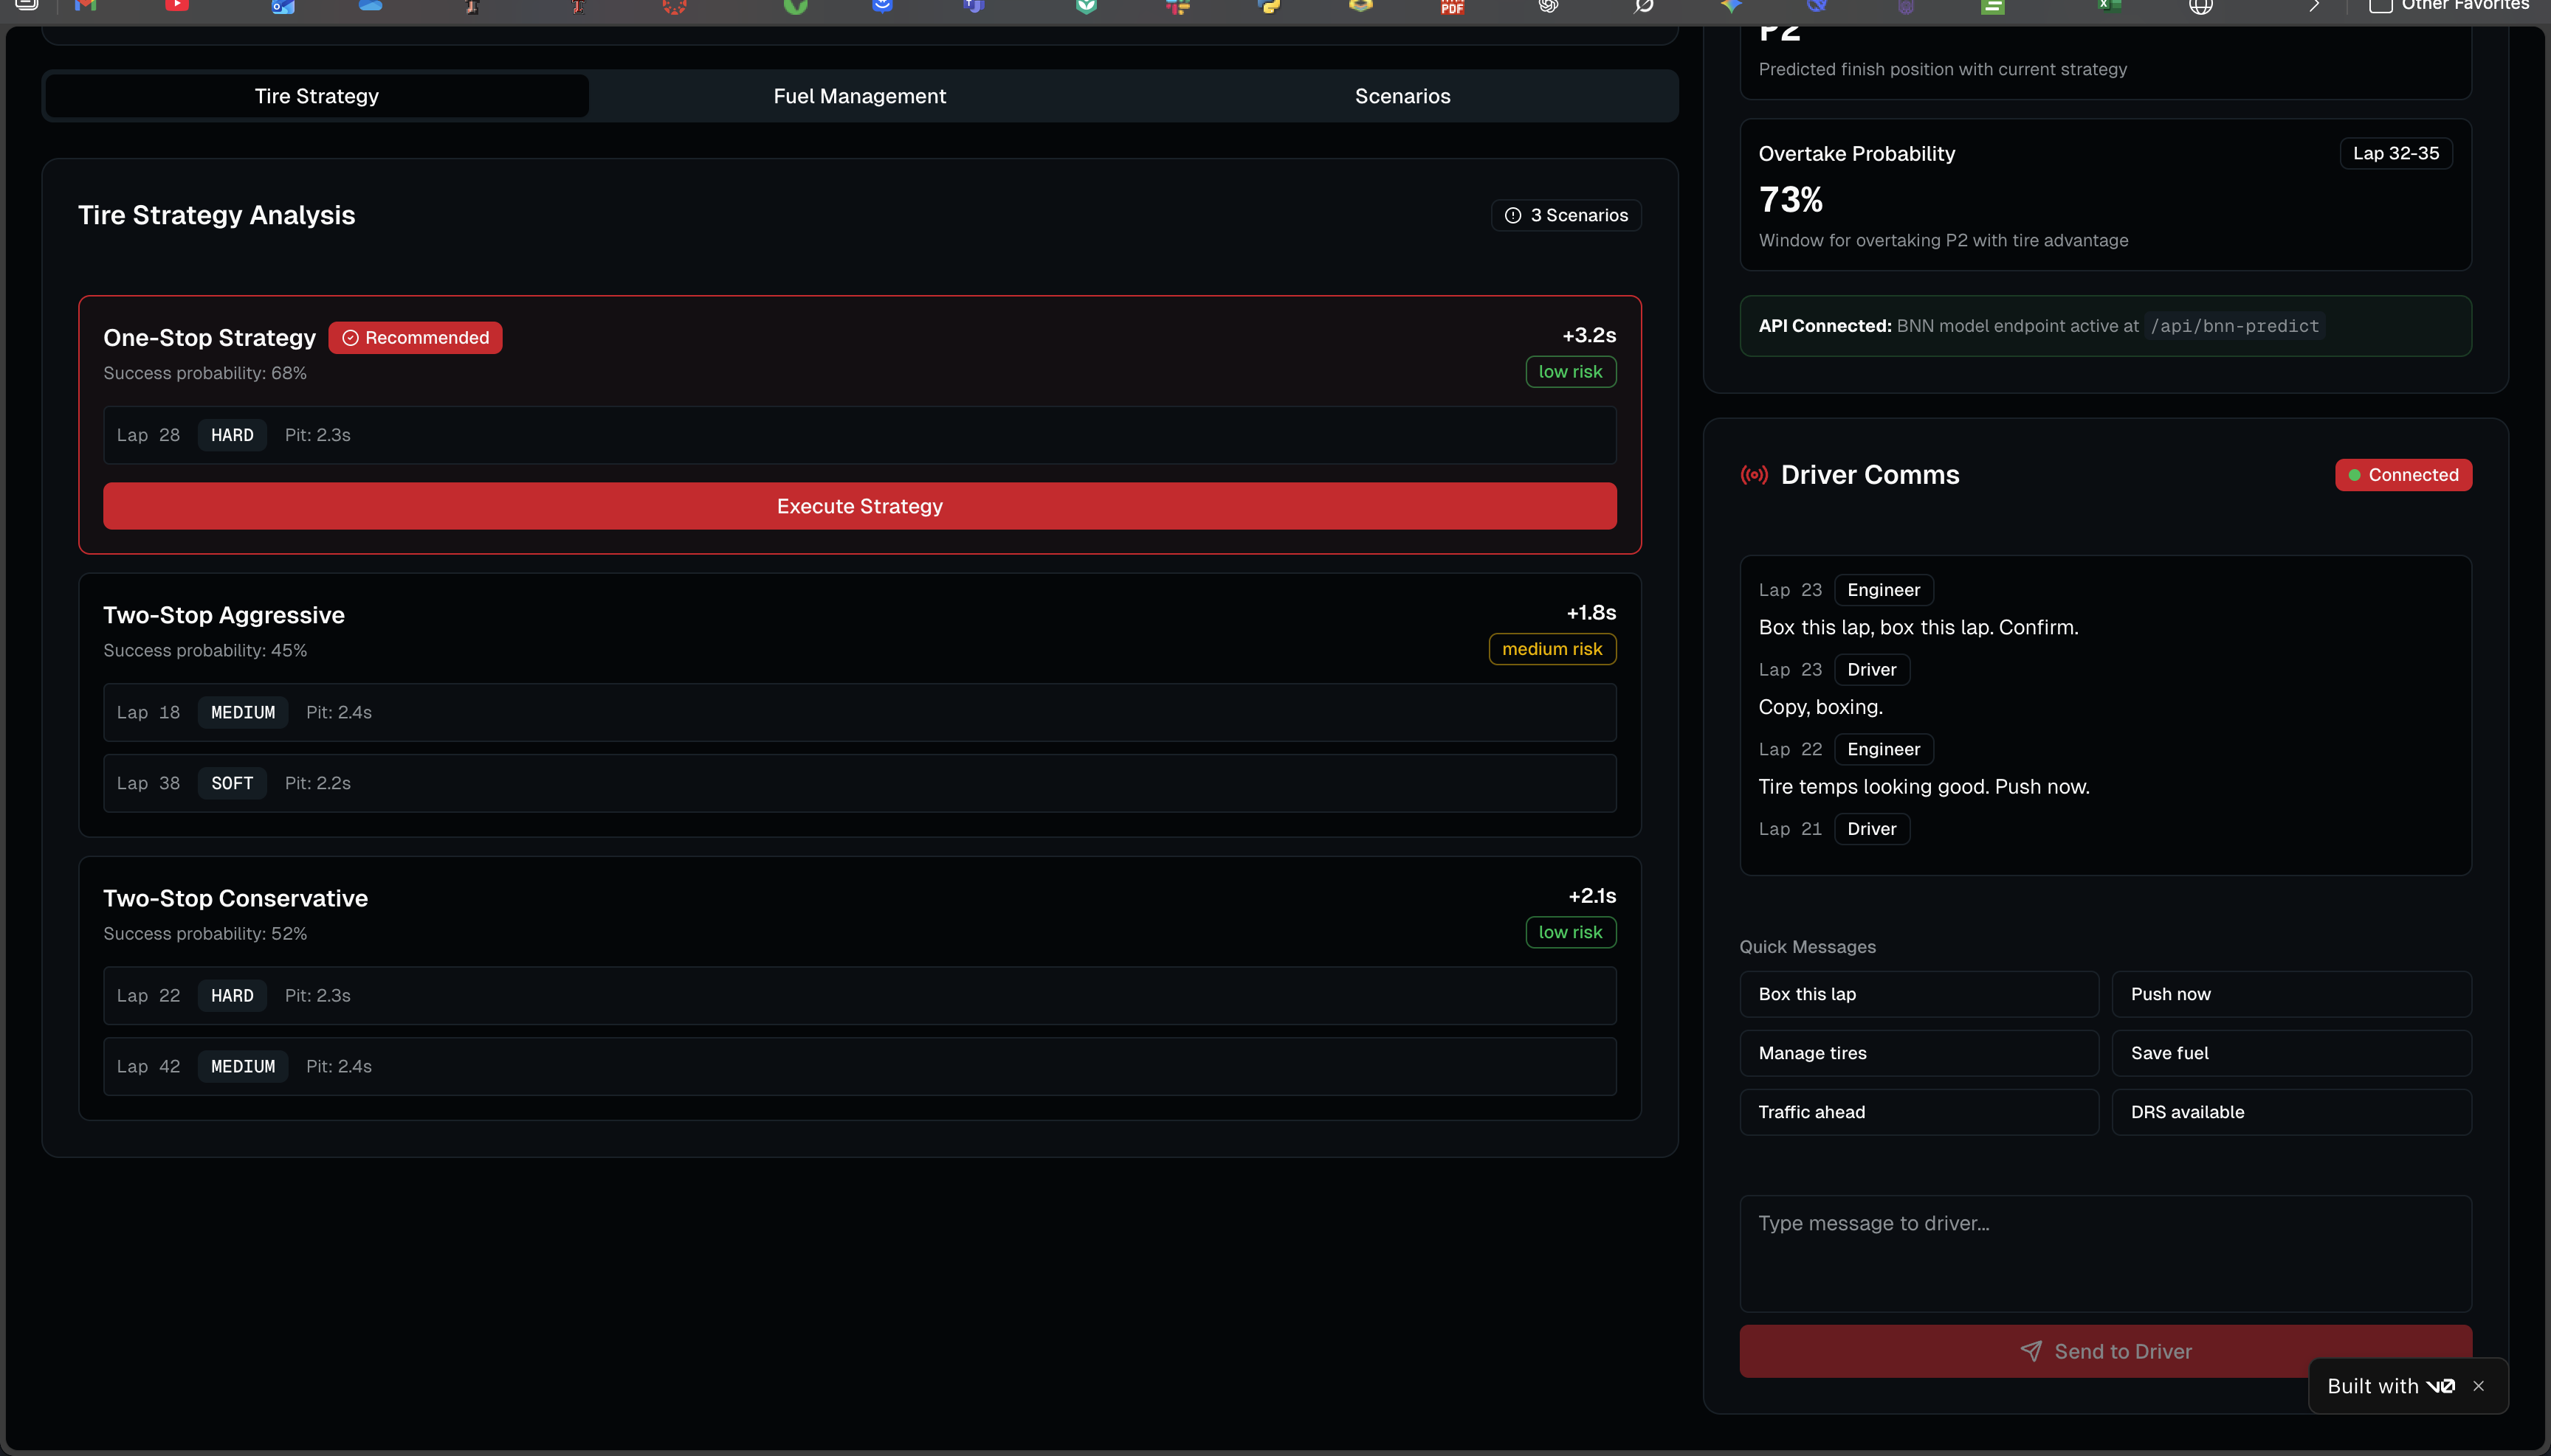Send the Box this lap quick message
Screen dimensions: 2551x1456
[x=1918, y=994]
